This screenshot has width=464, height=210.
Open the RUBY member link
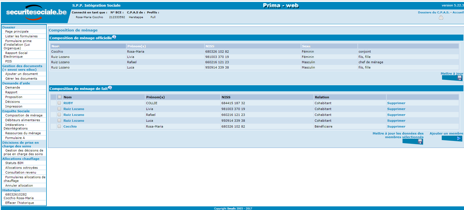(x=68, y=103)
